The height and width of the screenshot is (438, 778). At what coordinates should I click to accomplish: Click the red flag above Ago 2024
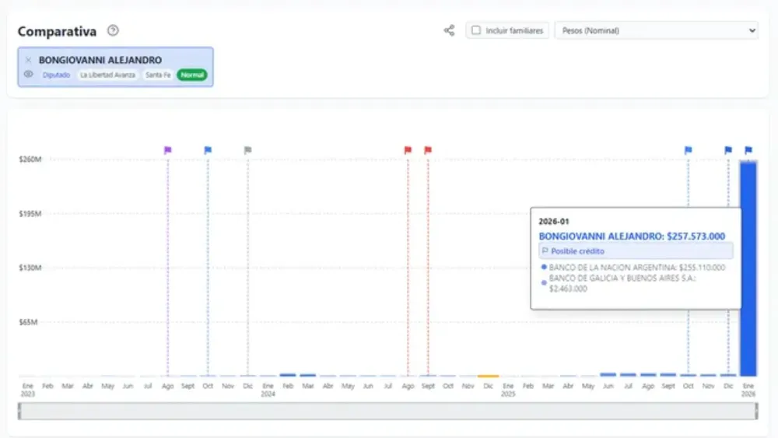pyautogui.click(x=408, y=149)
